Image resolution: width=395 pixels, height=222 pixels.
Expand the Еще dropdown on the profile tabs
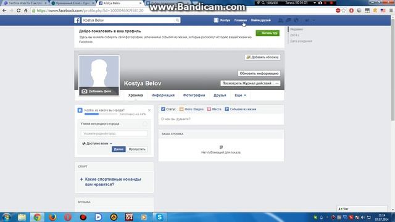(x=240, y=95)
